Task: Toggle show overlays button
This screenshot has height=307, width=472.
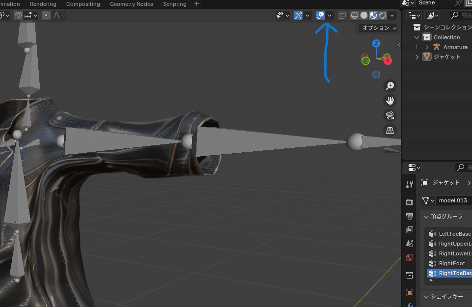Action: pyautogui.click(x=320, y=15)
